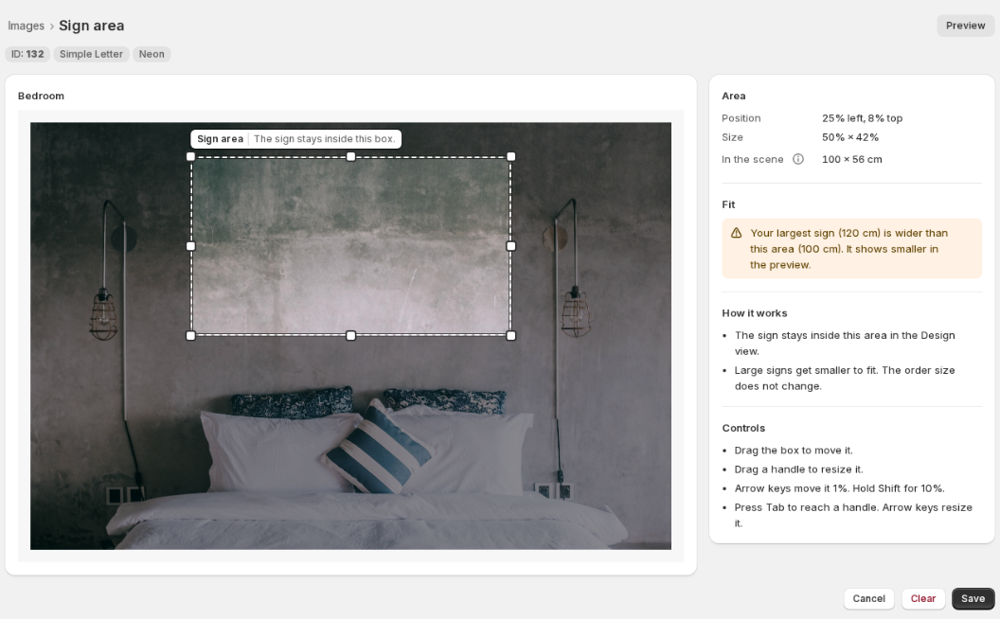Click the top-center resize handle of sign area
Screen dimensions: 1000x619
(350, 157)
